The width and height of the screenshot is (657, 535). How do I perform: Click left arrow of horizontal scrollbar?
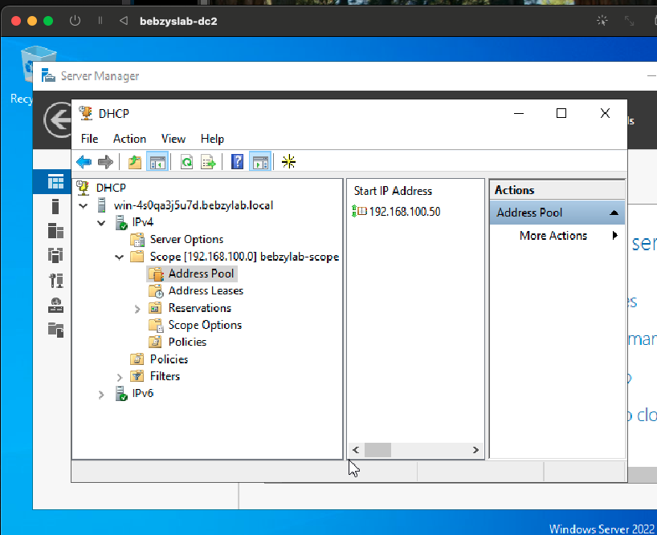coord(356,450)
